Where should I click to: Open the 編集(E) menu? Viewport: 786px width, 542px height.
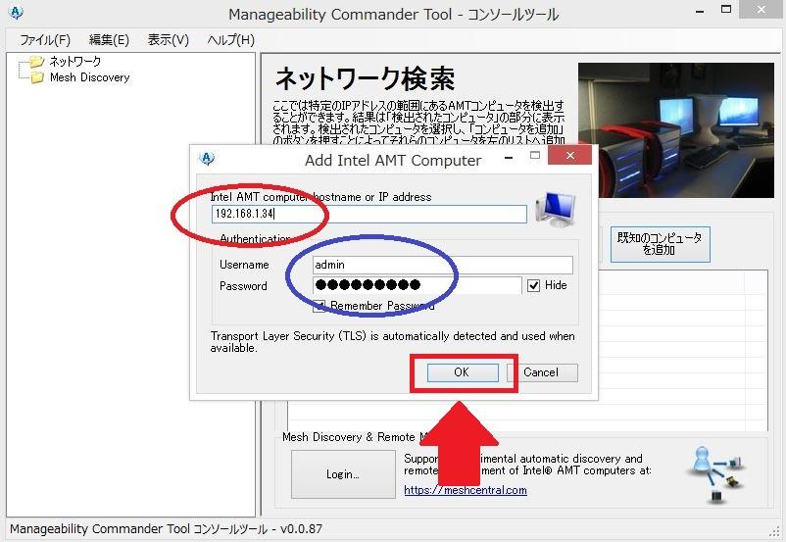[109, 39]
